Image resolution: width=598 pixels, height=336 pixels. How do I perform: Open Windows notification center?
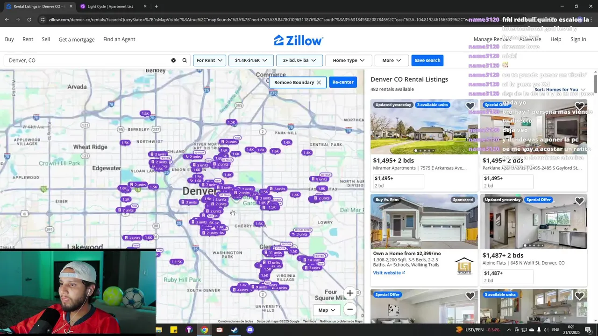coord(588,330)
